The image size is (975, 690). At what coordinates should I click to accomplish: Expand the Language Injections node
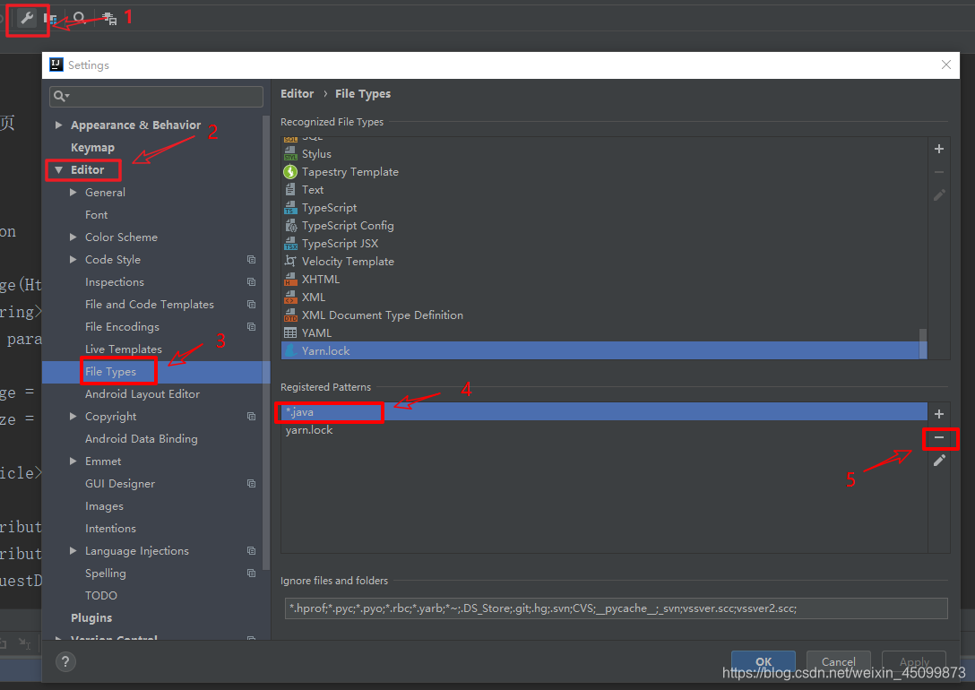click(x=73, y=551)
